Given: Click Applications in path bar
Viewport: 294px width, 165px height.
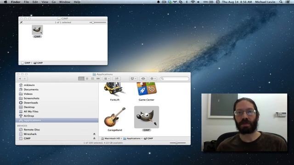Looking at the screenshot, I should click(132, 138).
